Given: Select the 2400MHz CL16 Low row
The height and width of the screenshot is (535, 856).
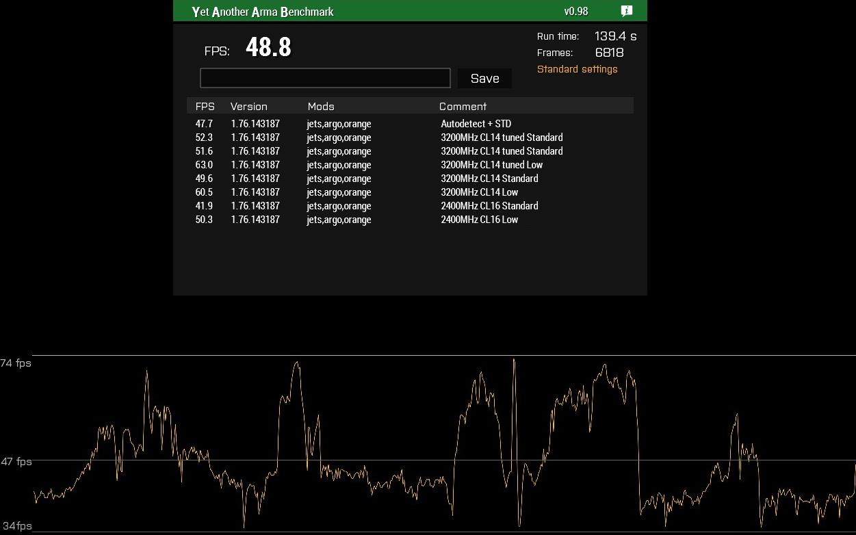Looking at the screenshot, I should 410,220.
